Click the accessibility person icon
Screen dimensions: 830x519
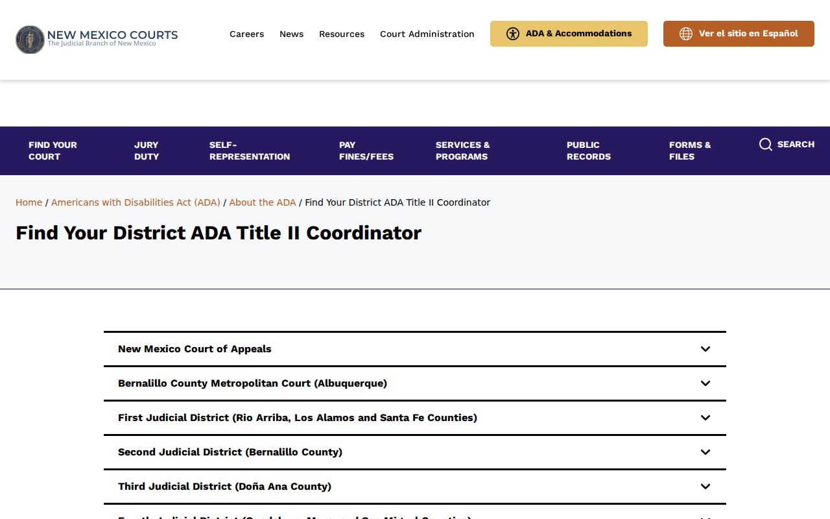[513, 34]
